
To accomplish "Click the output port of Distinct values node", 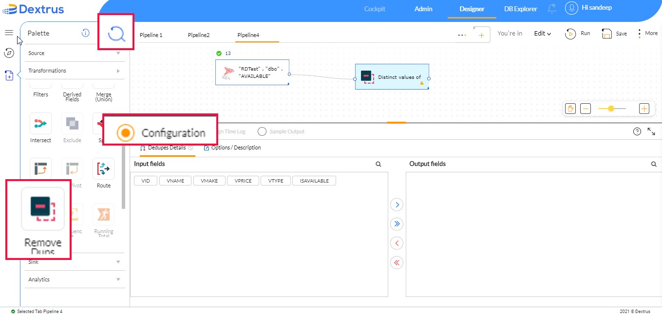I will [x=429, y=78].
